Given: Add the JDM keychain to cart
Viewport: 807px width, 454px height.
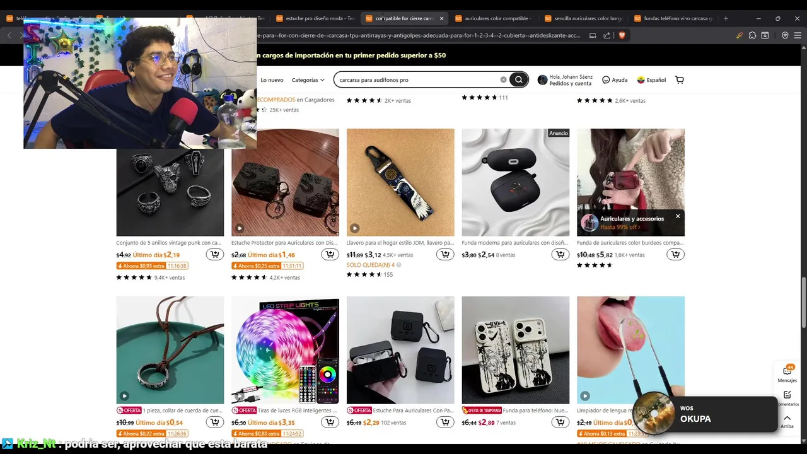Looking at the screenshot, I should [x=445, y=254].
